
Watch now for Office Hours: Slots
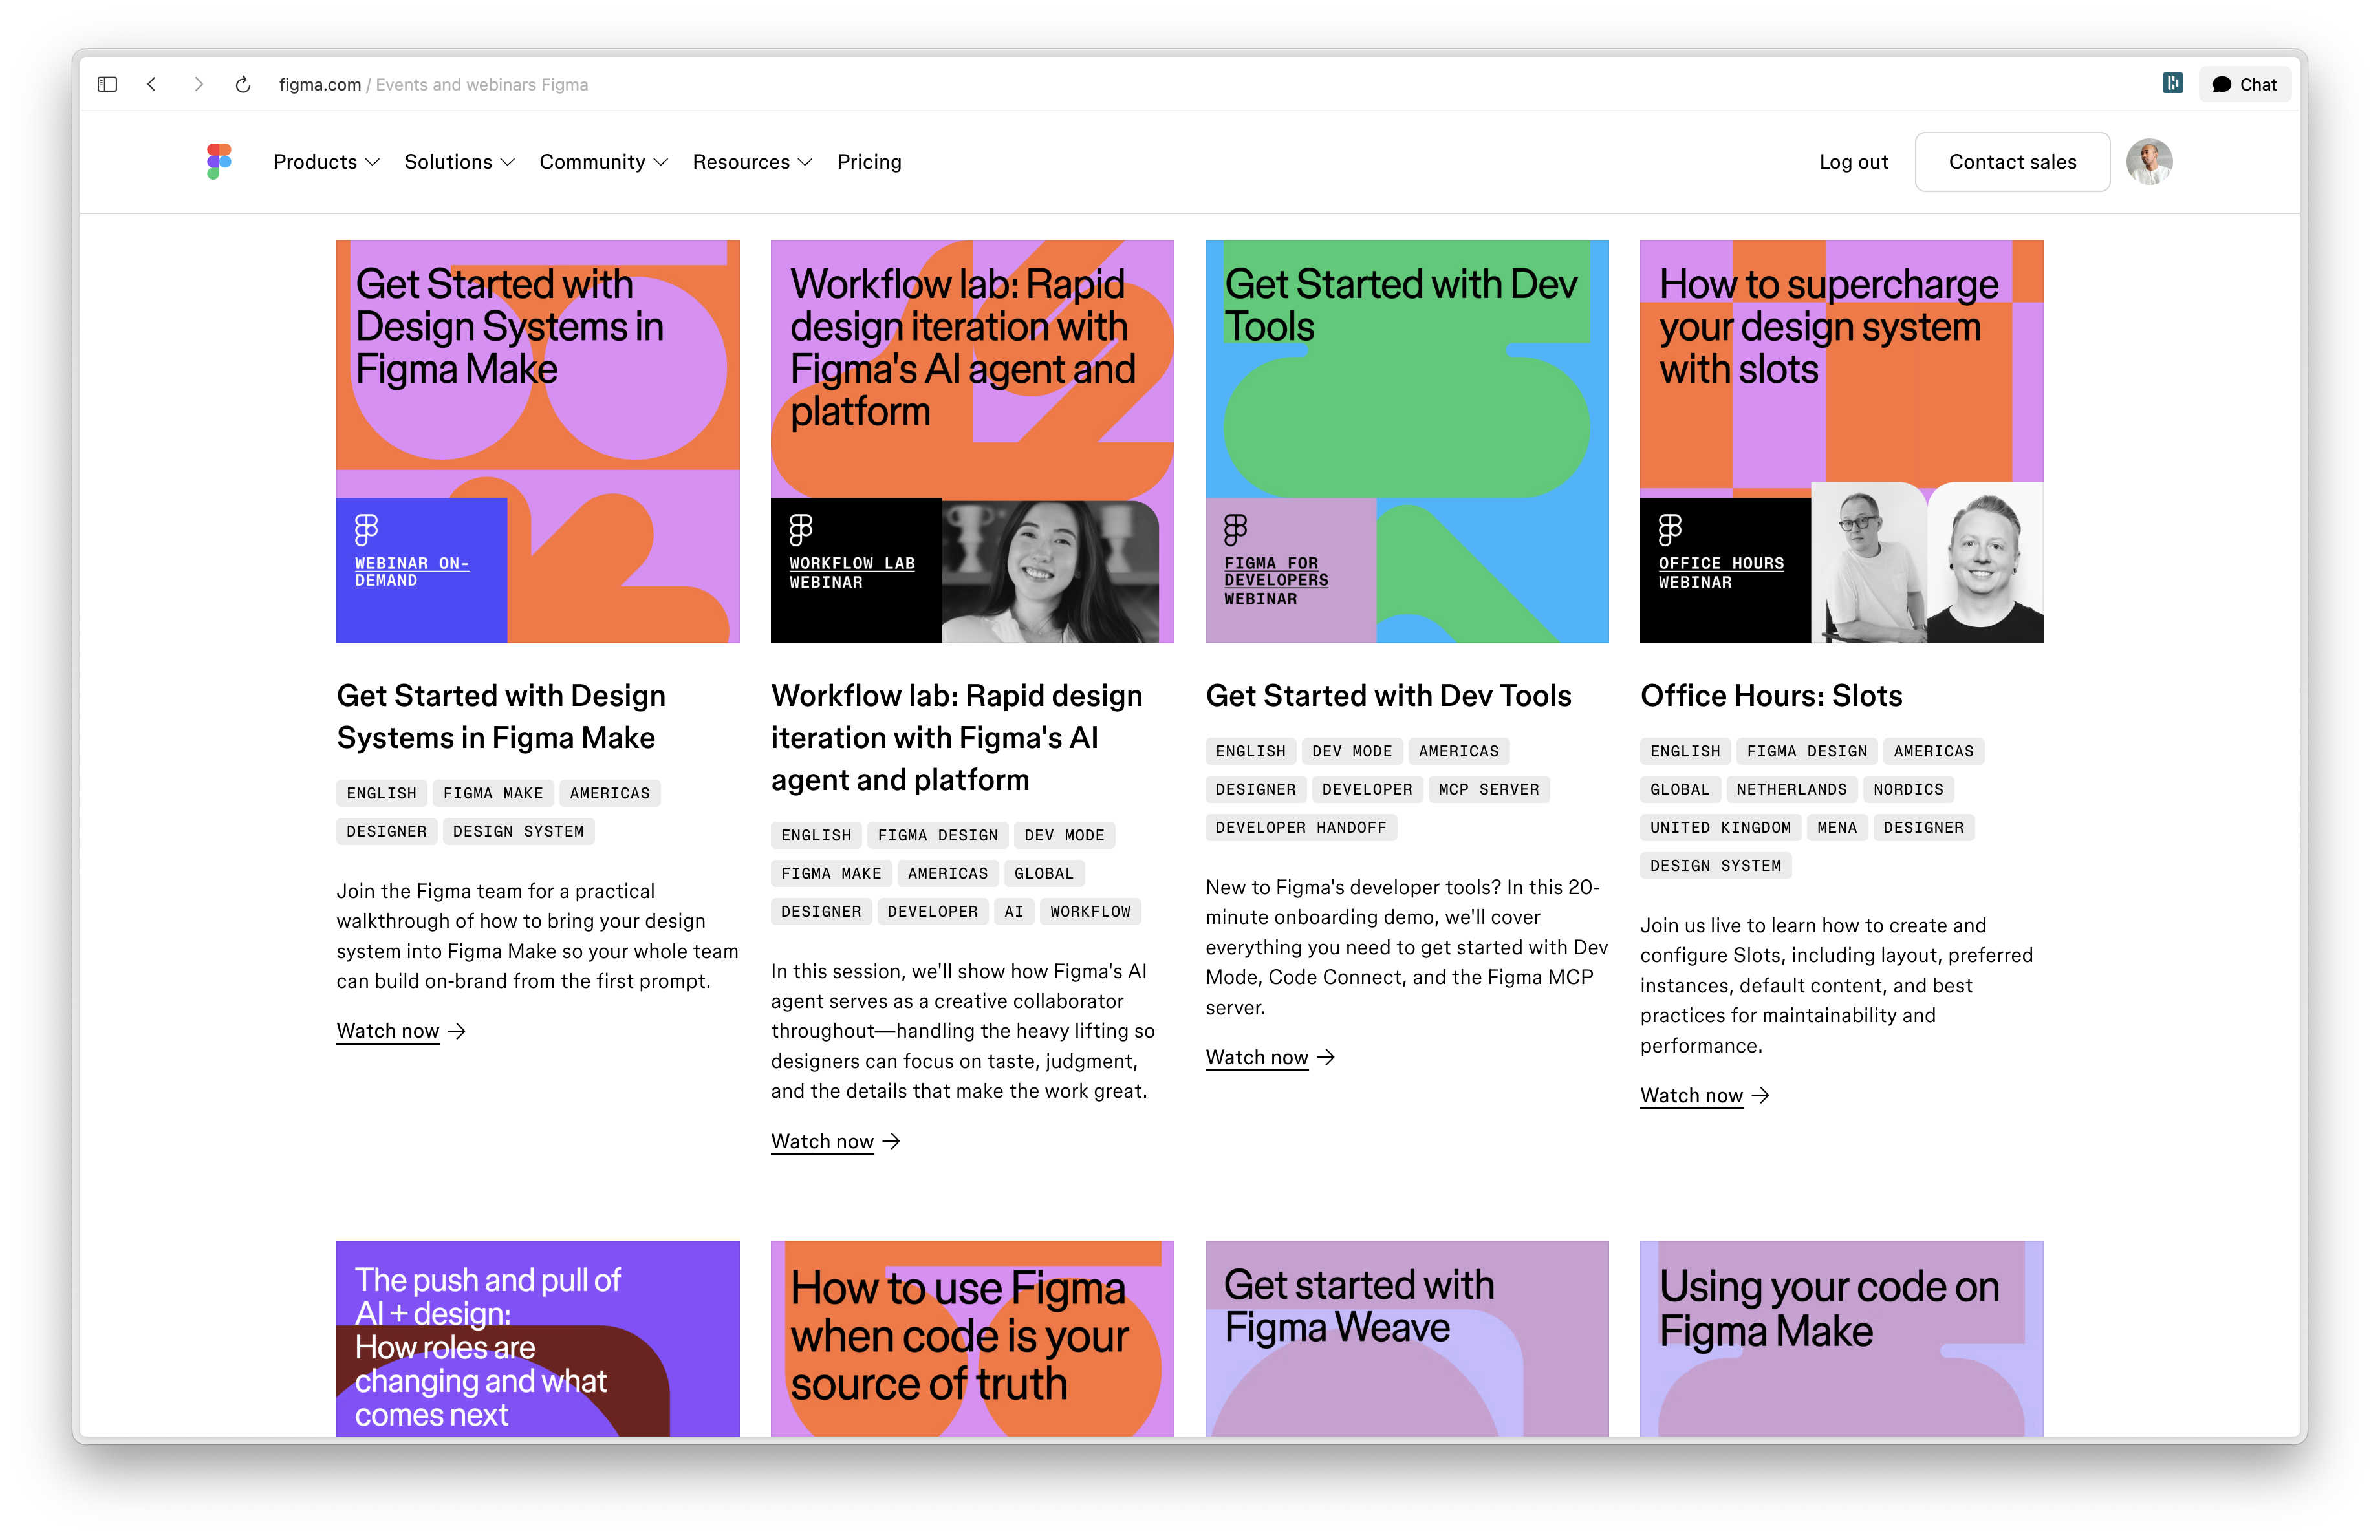(1691, 1095)
